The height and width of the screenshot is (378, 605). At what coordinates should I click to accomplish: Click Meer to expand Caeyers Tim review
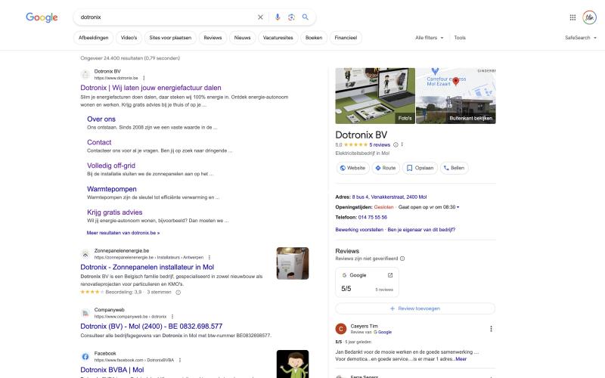click(461, 359)
